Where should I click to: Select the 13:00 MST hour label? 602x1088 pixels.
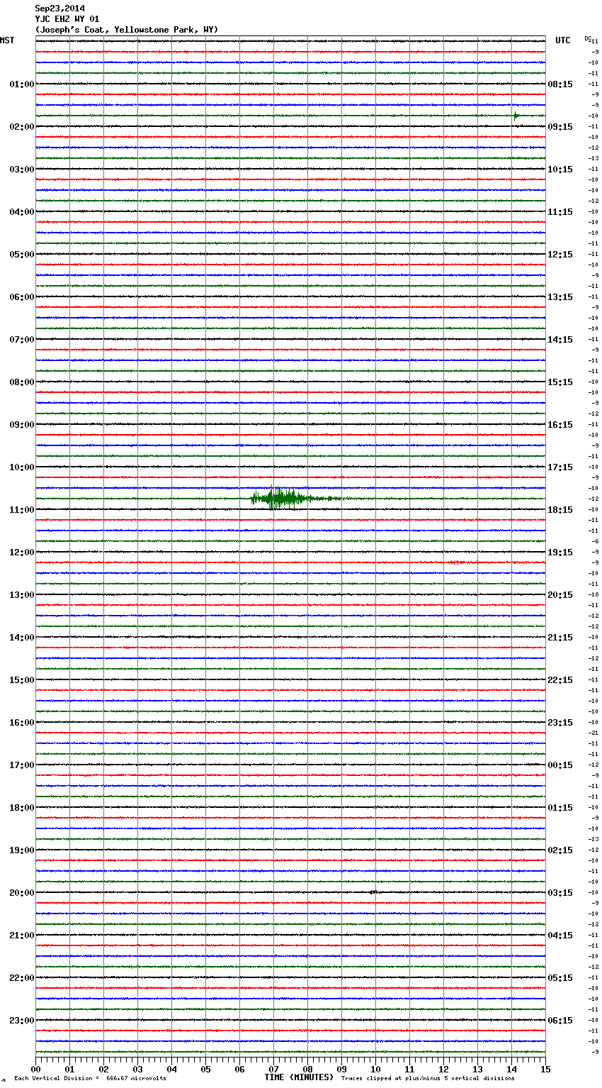[x=22, y=595]
